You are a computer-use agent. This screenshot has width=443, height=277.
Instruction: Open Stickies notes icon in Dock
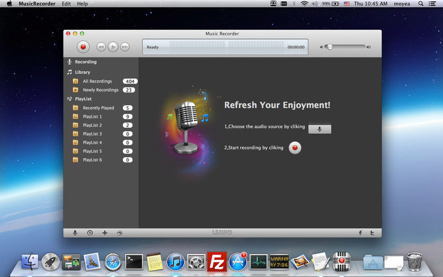tap(154, 262)
